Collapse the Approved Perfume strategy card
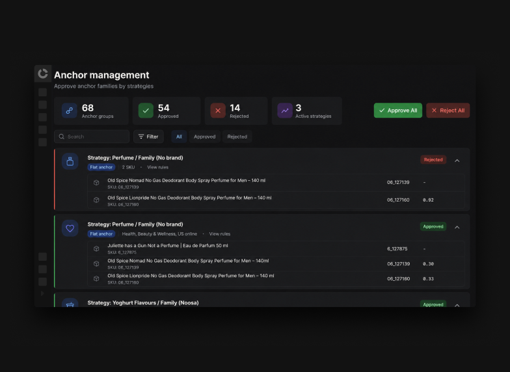Image resolution: width=510 pixels, height=372 pixels. click(457, 228)
